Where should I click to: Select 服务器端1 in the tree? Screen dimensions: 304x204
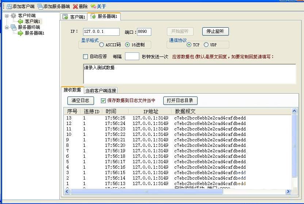click(x=35, y=33)
